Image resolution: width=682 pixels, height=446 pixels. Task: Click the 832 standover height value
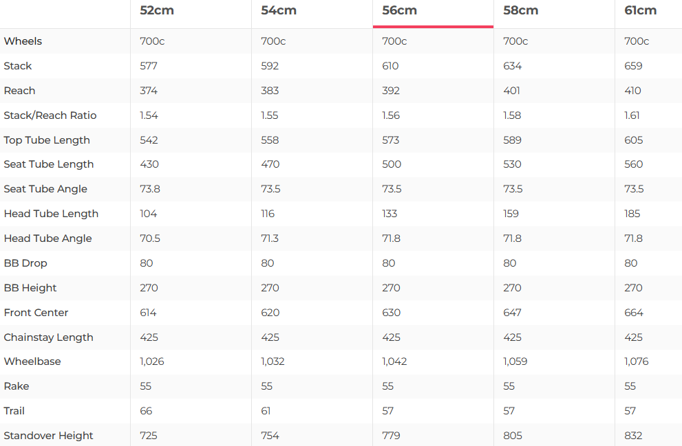[633, 436]
